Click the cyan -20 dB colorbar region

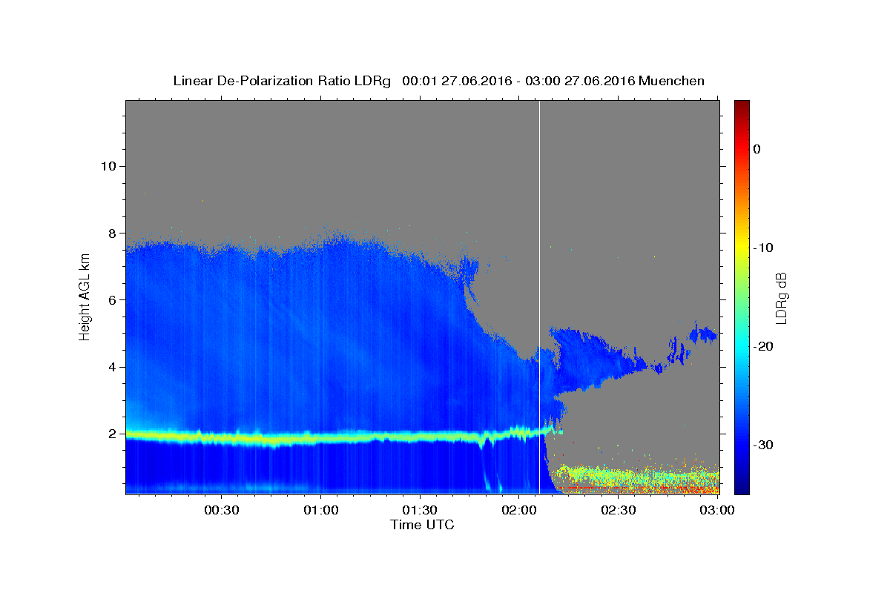[x=742, y=346]
